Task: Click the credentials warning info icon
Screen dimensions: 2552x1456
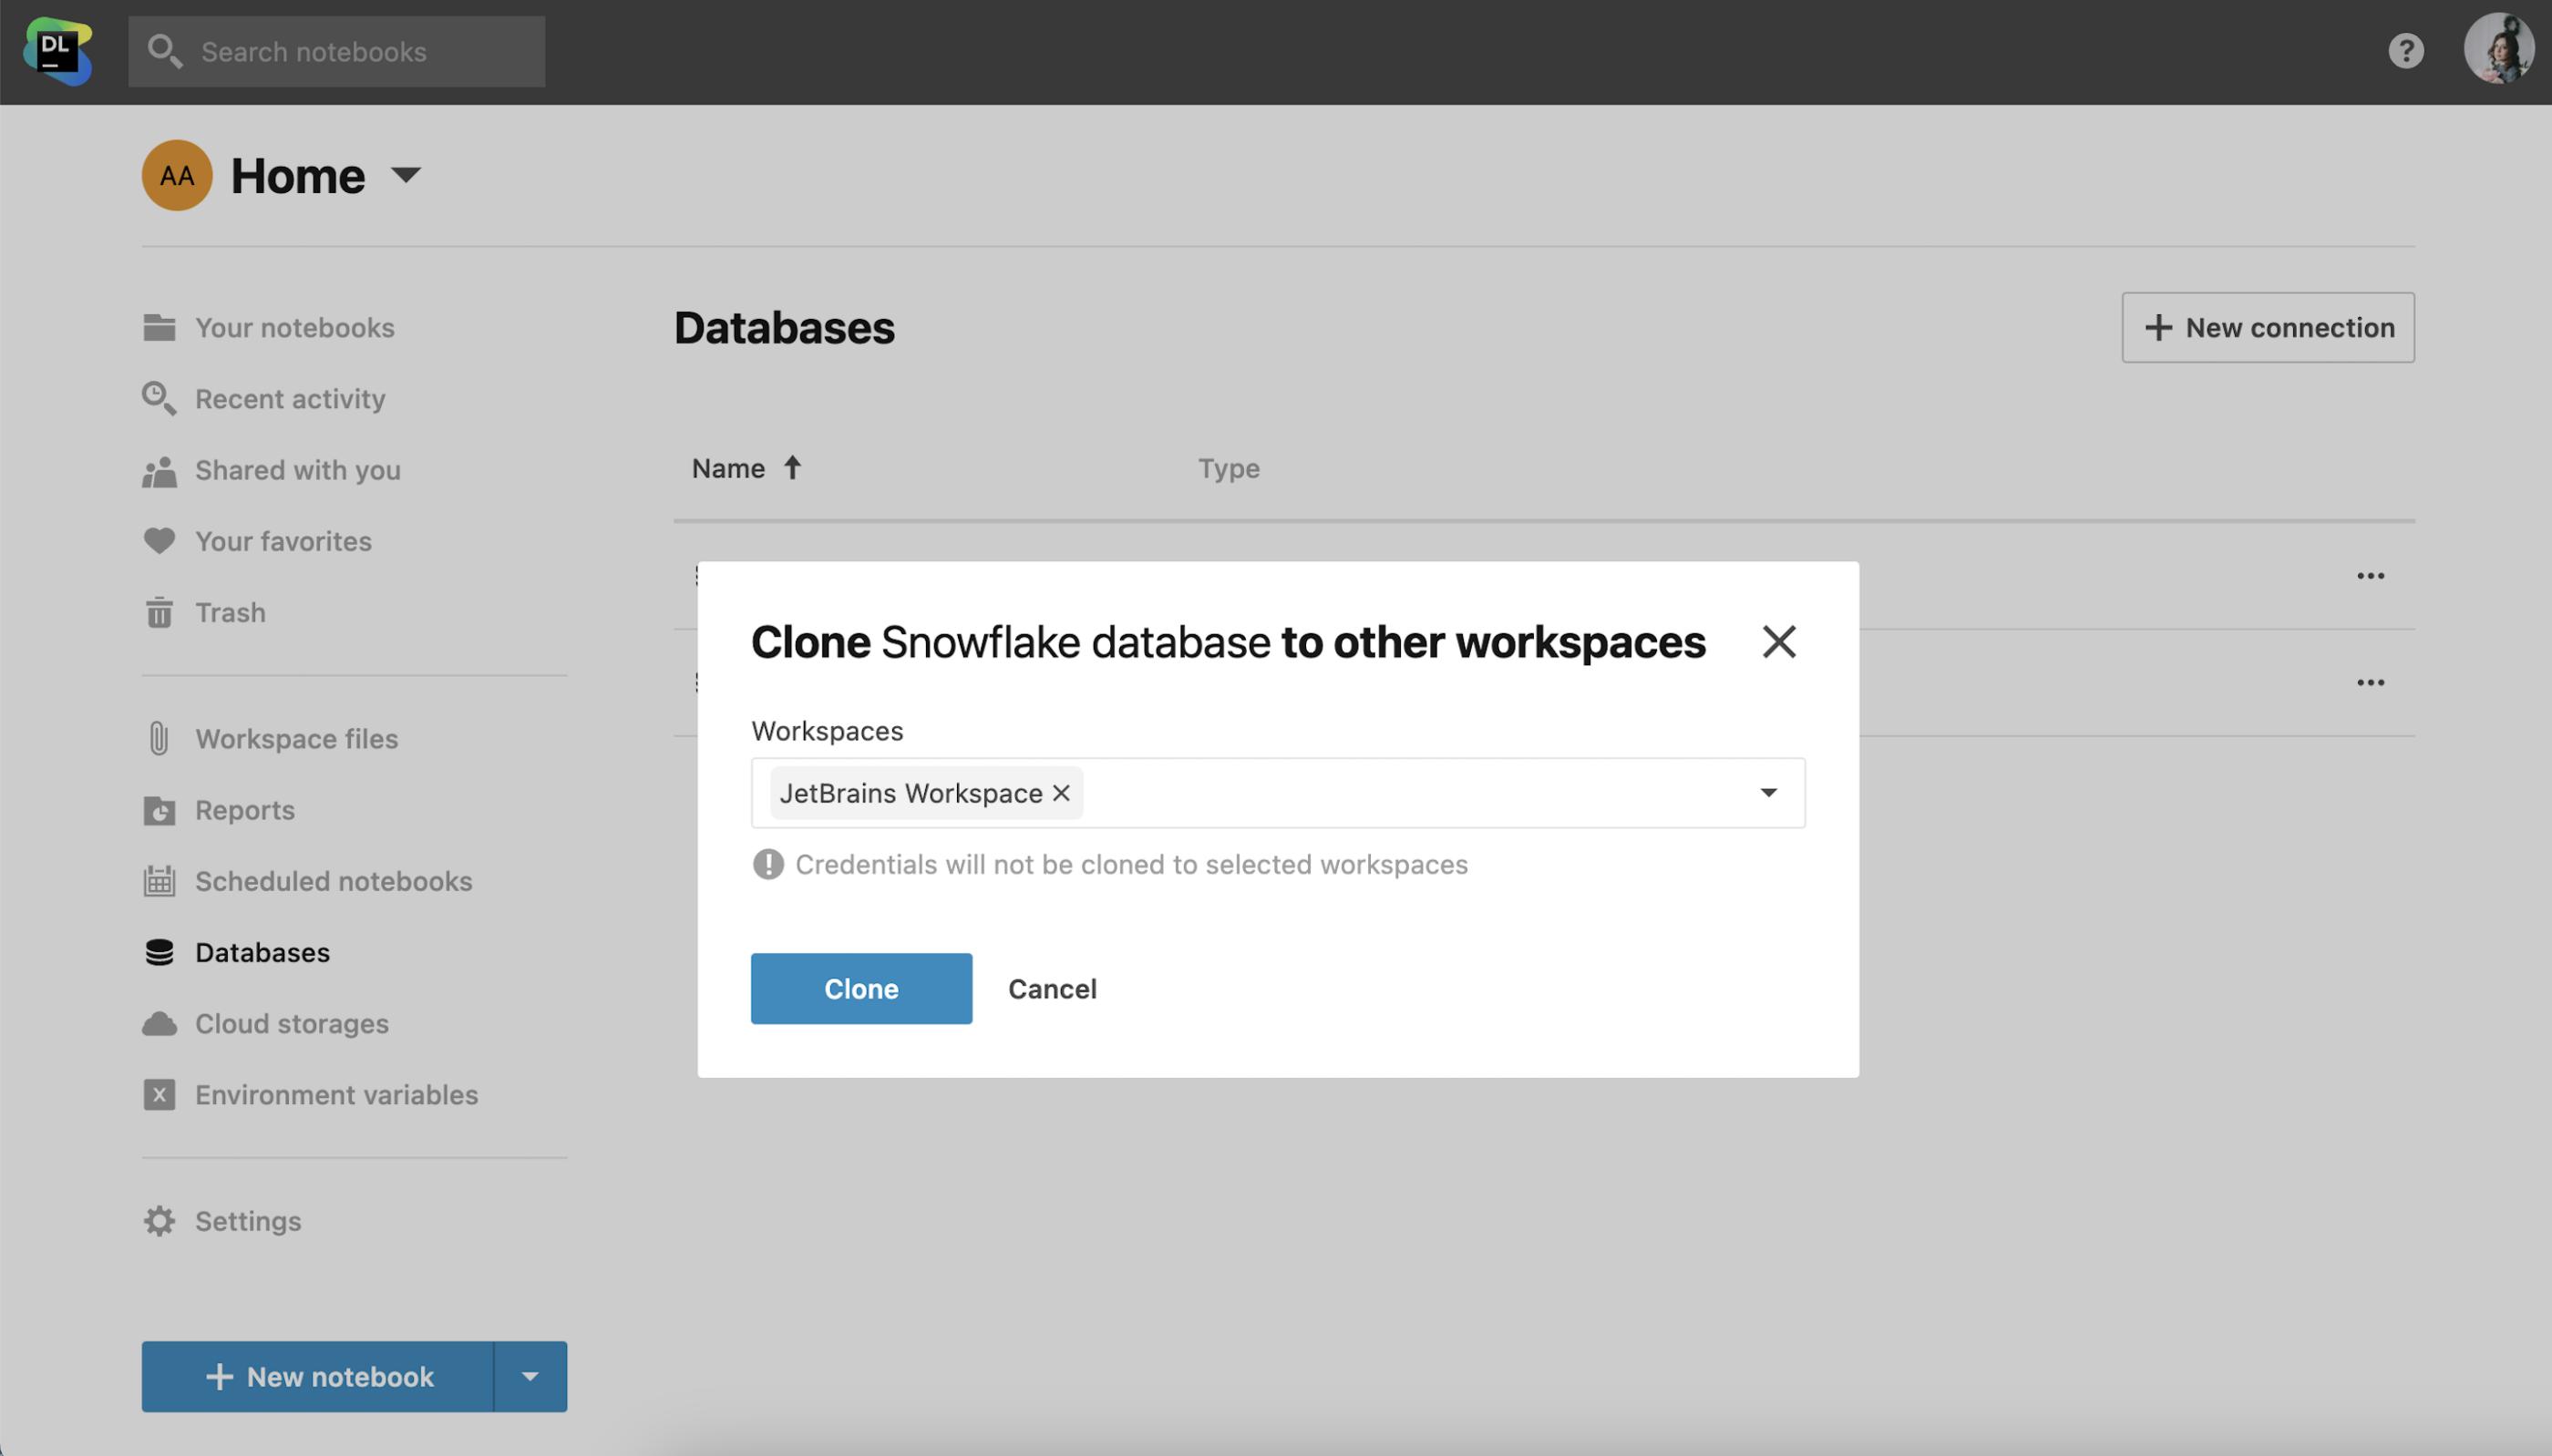Action: (768, 864)
